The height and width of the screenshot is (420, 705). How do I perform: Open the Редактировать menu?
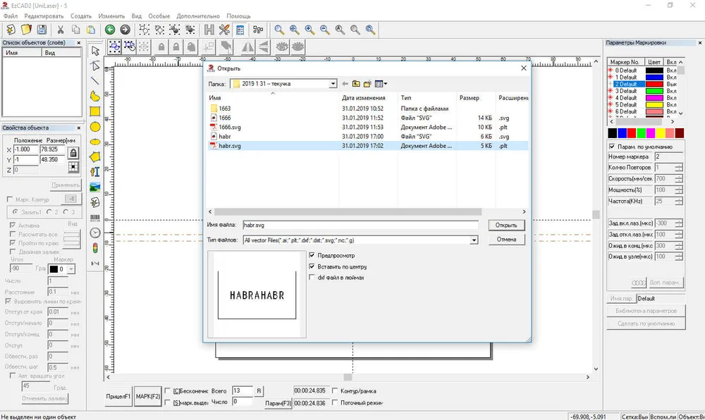44,16
